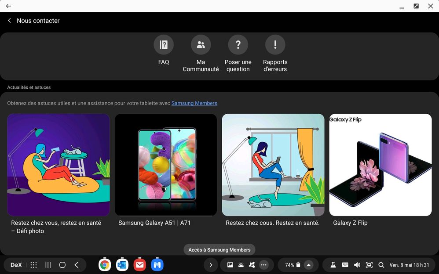The width and height of the screenshot is (439, 274).
Task: Show more notifications with the three dots
Action: click(264, 265)
